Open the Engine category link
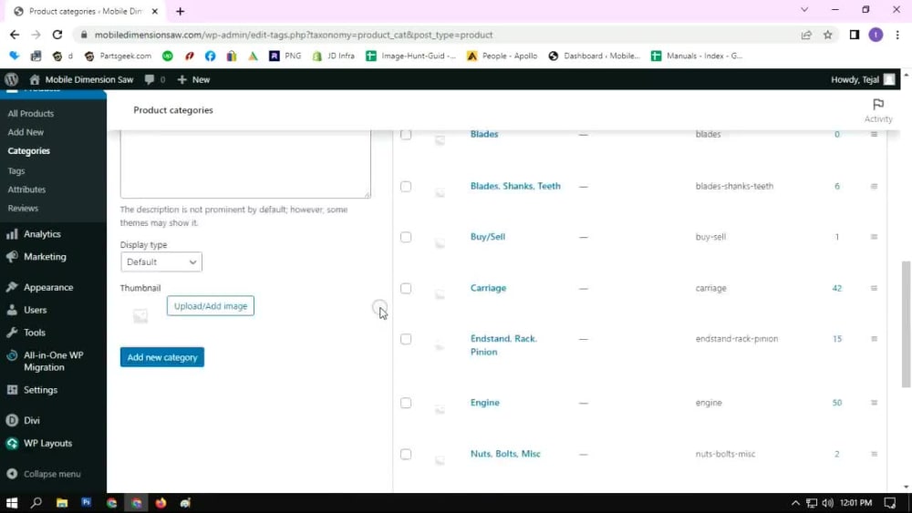Screen dimensions: 912x513 [484, 403]
